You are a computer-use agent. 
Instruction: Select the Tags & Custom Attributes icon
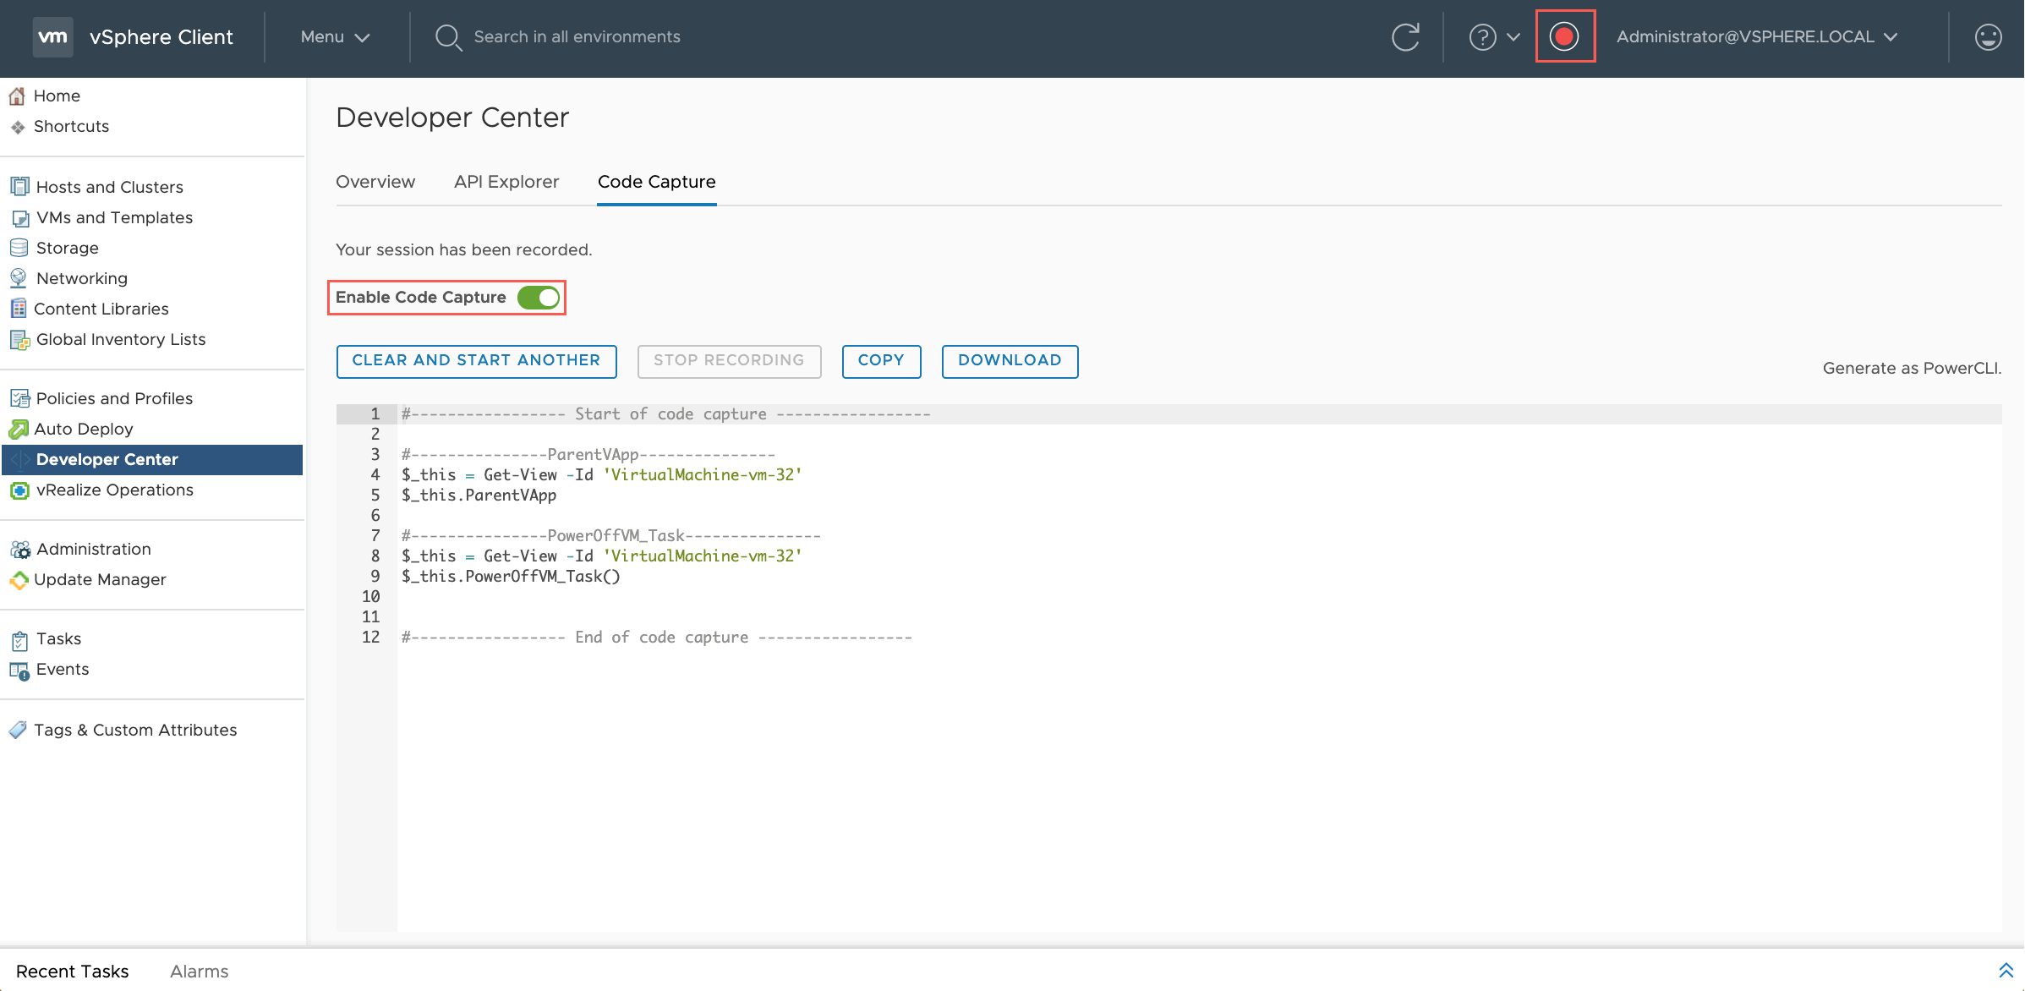(17, 730)
